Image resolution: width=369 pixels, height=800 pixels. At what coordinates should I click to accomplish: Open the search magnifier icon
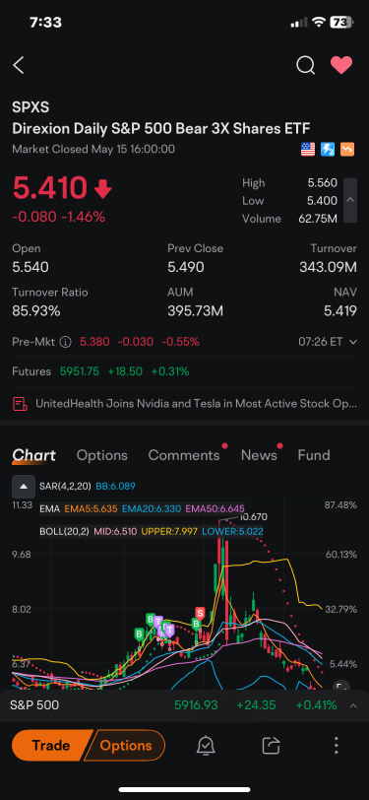tap(305, 65)
